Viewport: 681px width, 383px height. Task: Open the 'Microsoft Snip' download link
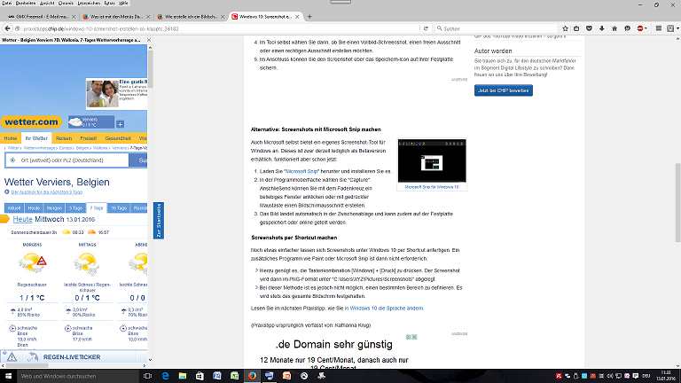coord(301,171)
